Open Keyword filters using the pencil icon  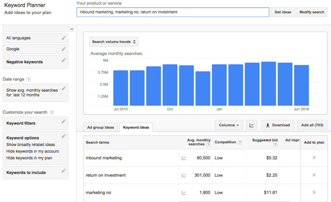coord(64,122)
